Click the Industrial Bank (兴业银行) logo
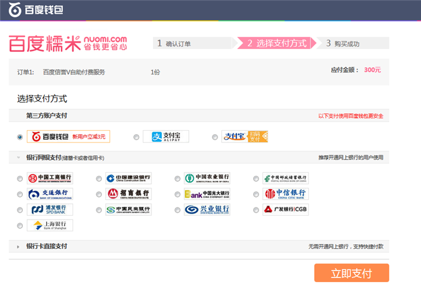The image size is (421, 288). tap(207, 210)
